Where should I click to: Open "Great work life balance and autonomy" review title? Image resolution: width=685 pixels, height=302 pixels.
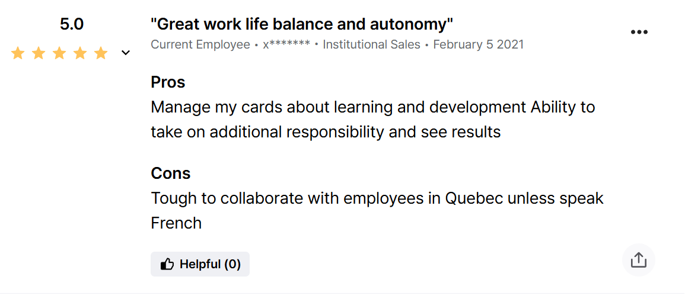coord(302,24)
